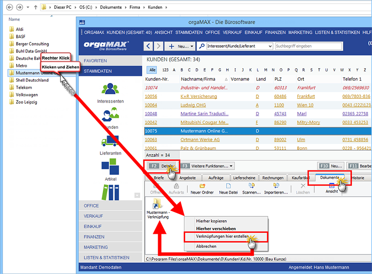Choose Abbrechen in context menu
Image resolution: width=372 pixels, height=274 pixels.
(206, 246)
